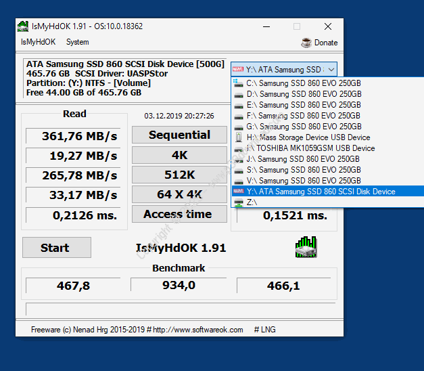Image resolution: width=424 pixels, height=371 pixels.
Task: Click the 934,0 benchmark score field
Action: point(179,286)
